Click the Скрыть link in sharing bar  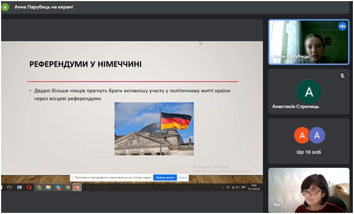click(x=183, y=177)
